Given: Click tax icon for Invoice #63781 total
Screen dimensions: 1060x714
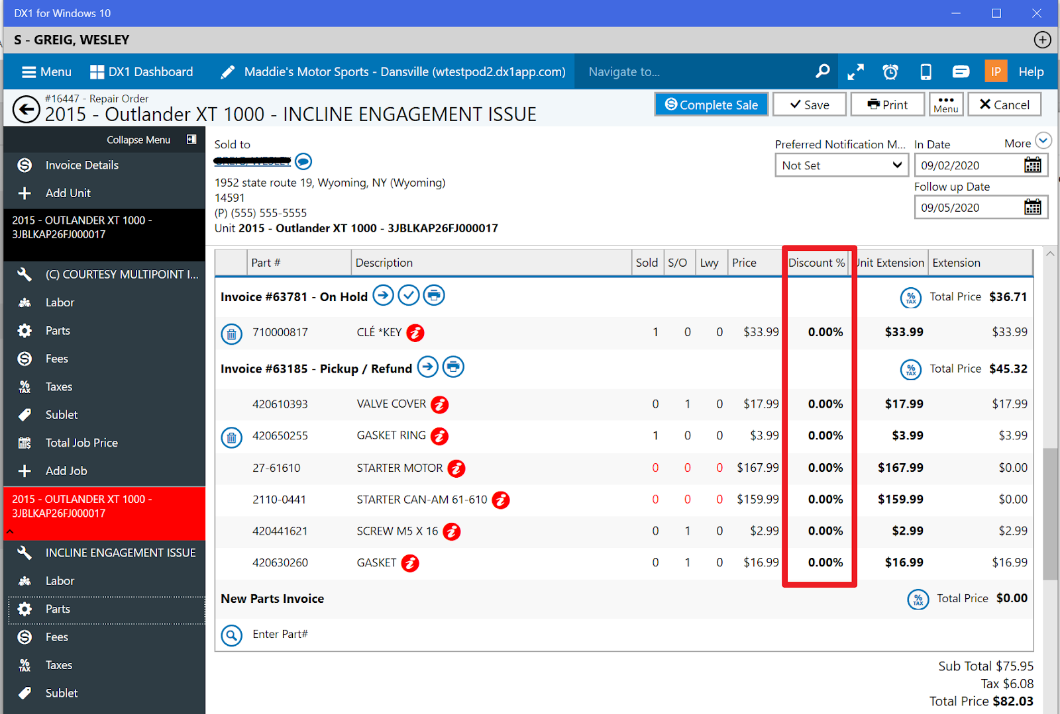Looking at the screenshot, I should pyautogui.click(x=911, y=298).
